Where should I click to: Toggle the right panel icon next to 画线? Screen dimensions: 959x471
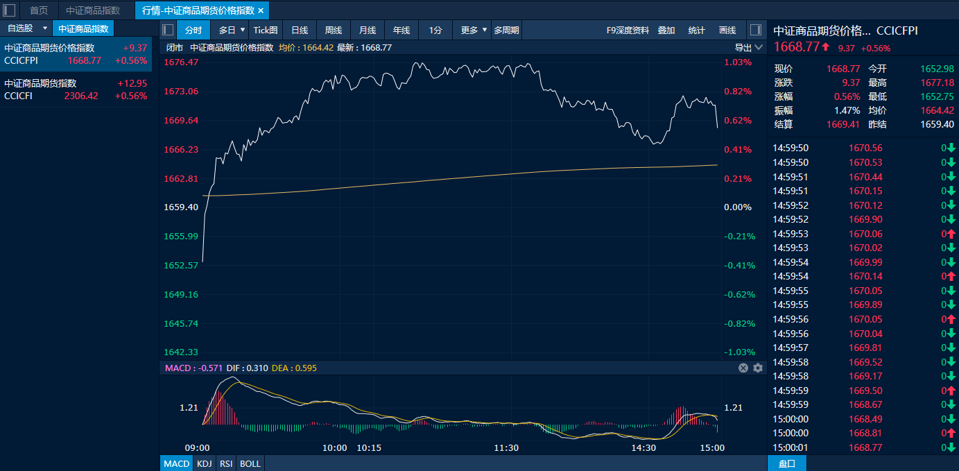(756, 30)
